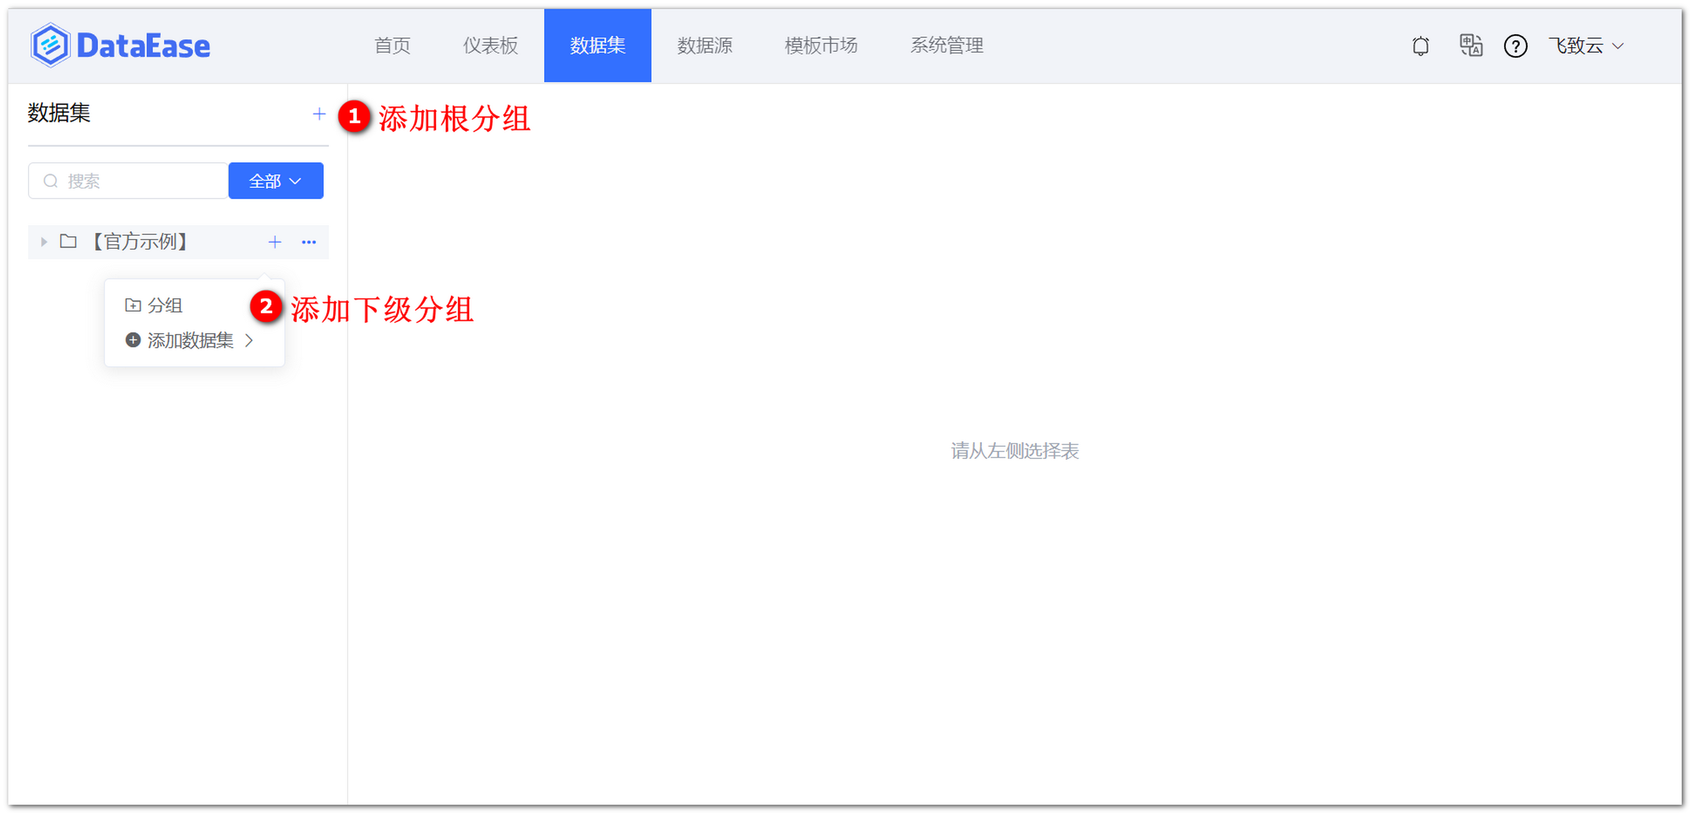Expand the 【官方示例】 tree node
The height and width of the screenshot is (813, 1690).
[x=43, y=241]
